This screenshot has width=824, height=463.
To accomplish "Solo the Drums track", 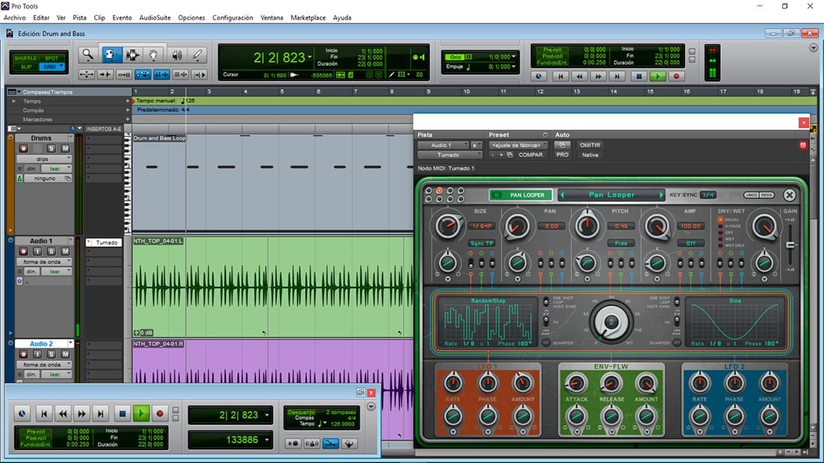I will click(x=51, y=148).
